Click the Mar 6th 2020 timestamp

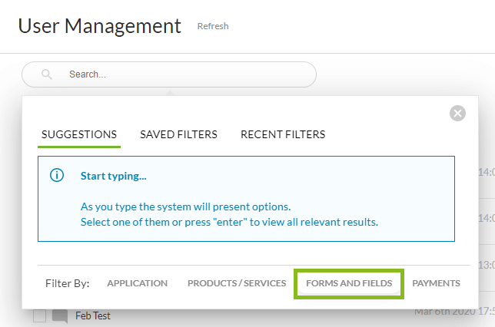[x=453, y=312]
